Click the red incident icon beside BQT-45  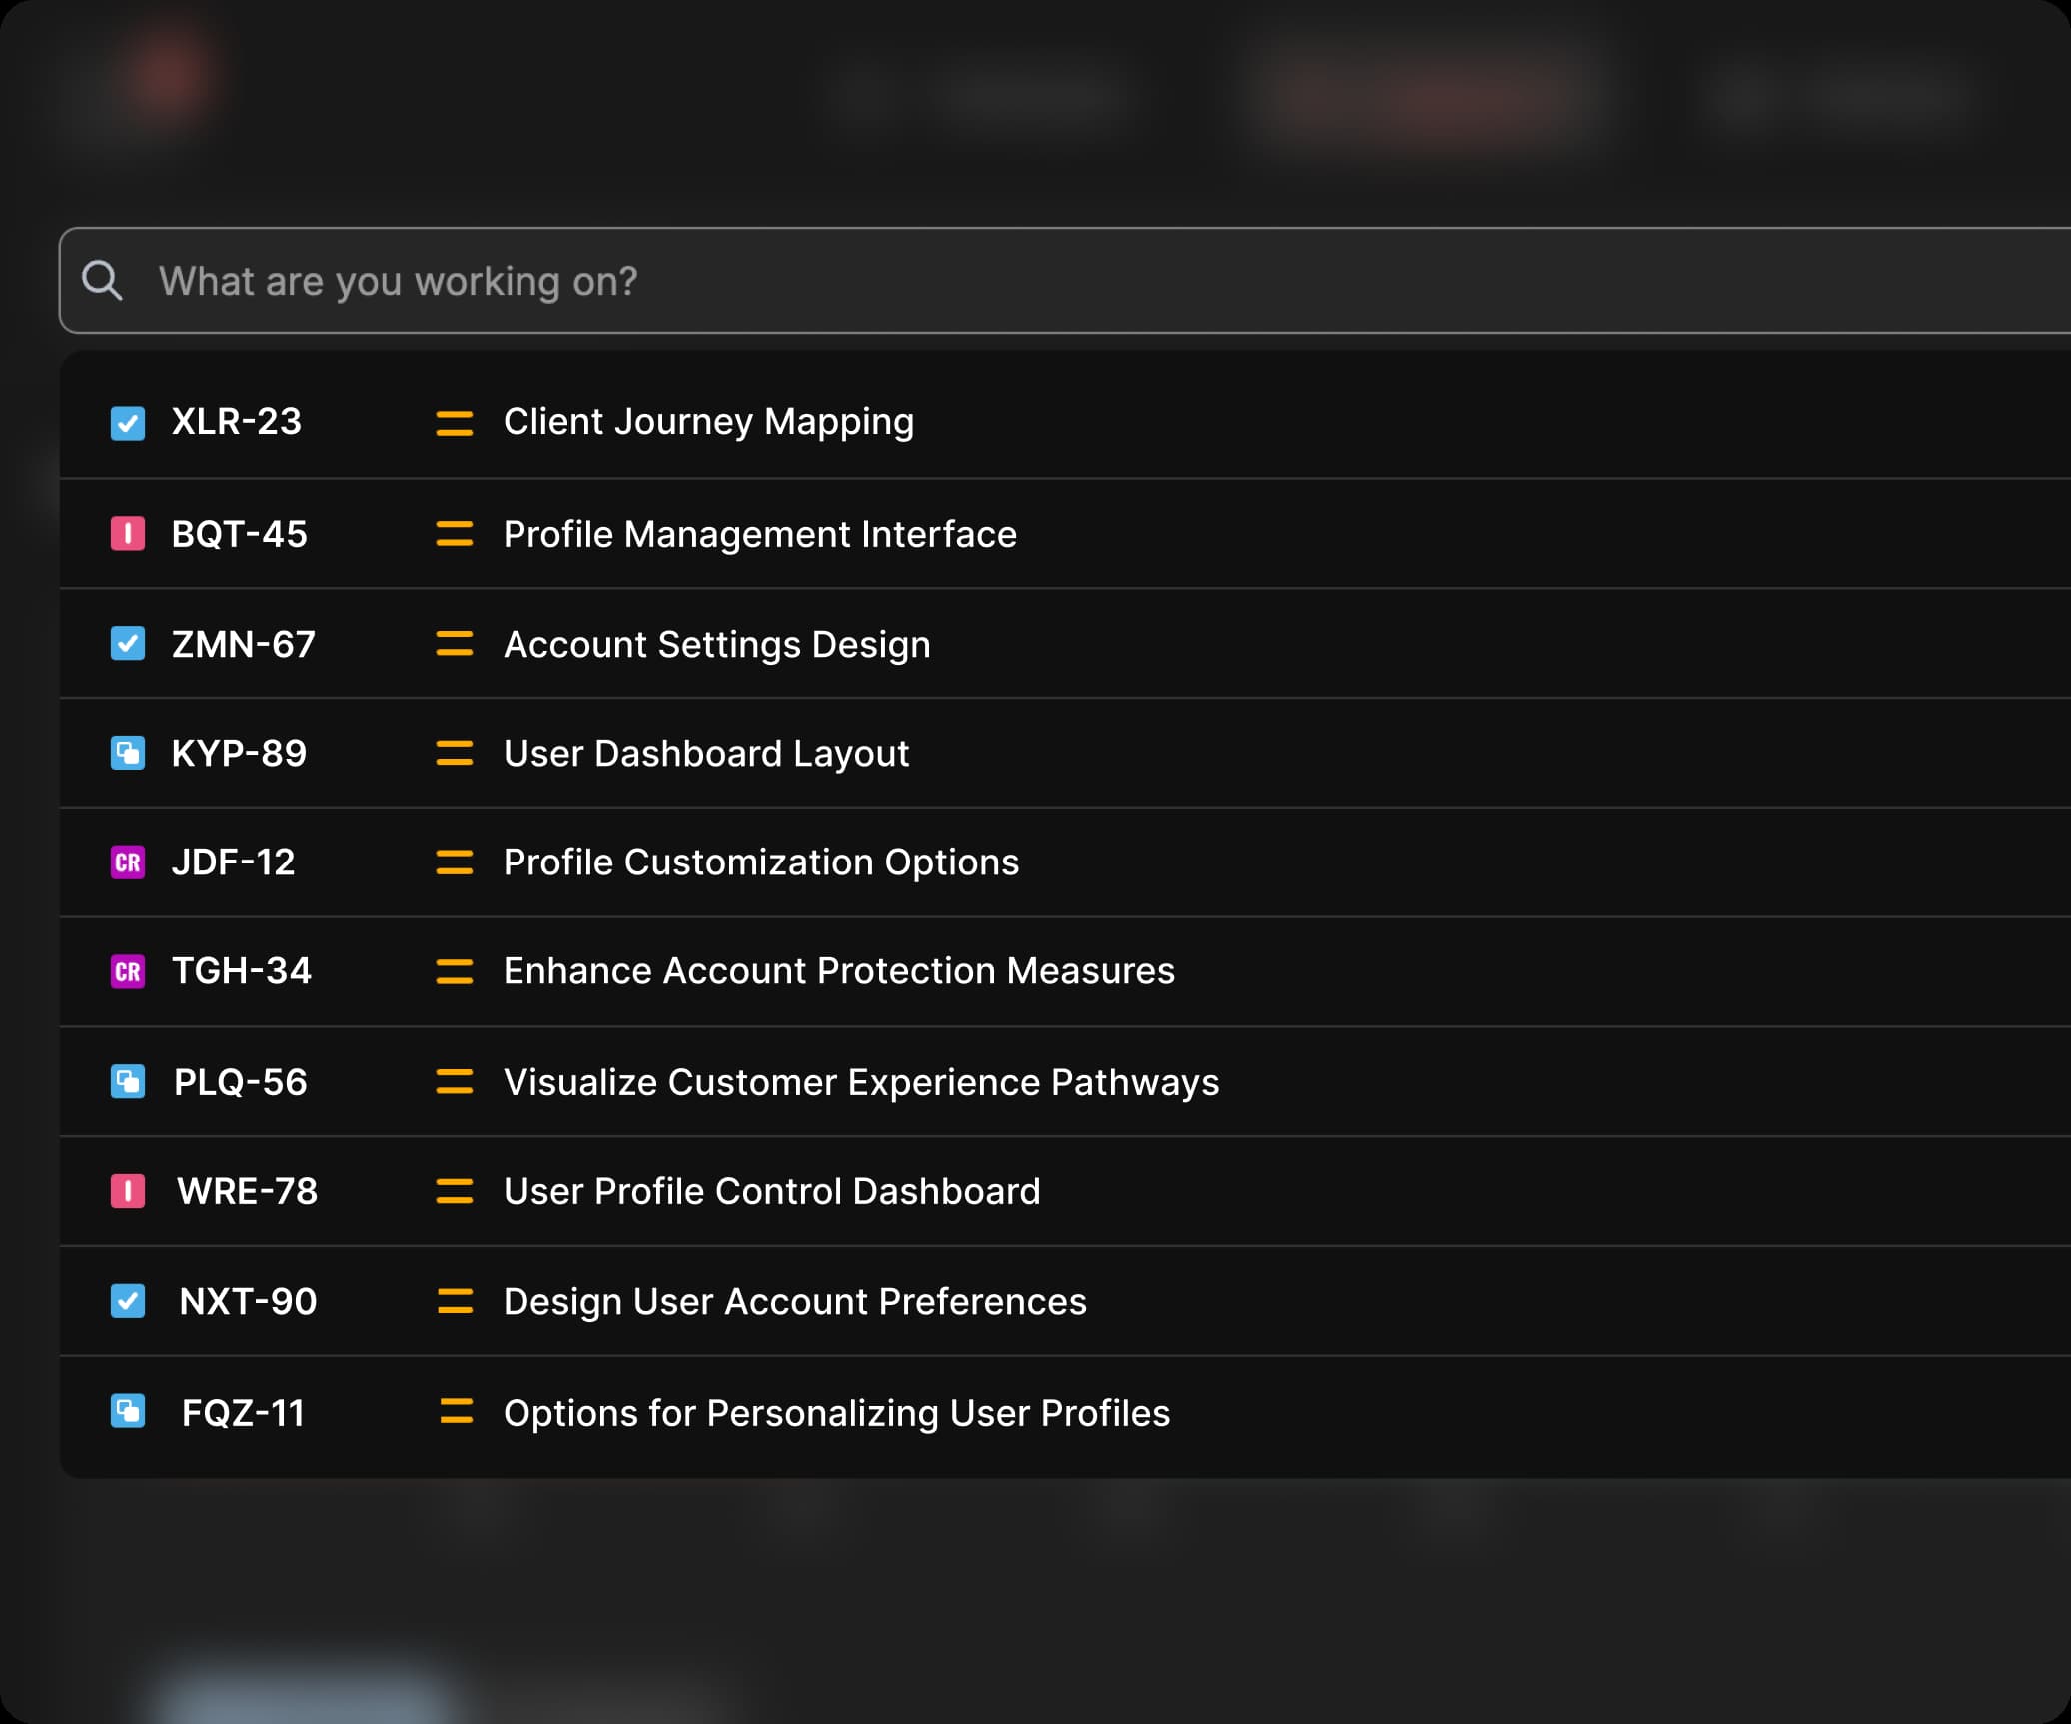pos(128,534)
